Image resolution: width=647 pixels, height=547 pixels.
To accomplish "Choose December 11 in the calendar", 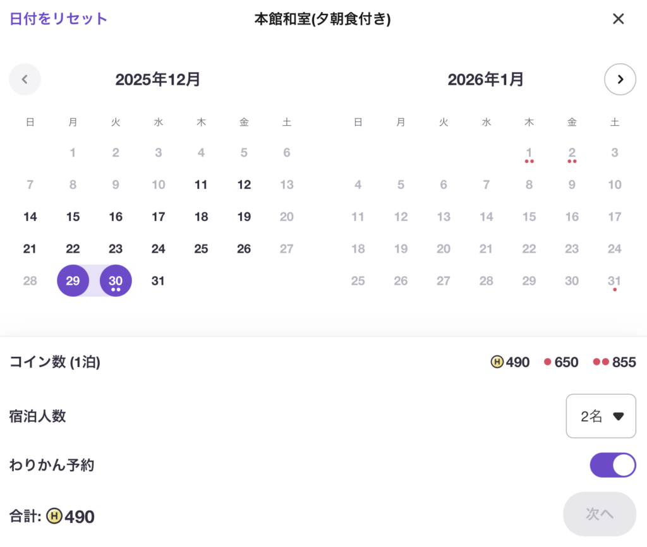I will 201,185.
